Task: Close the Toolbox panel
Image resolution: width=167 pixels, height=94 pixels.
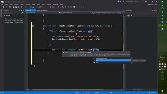Action: point(23,10)
